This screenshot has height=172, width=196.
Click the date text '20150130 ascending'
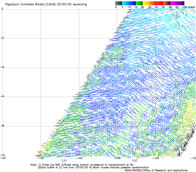pyautogui.click(x=72, y=4)
